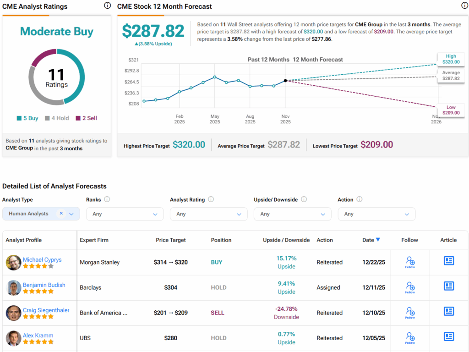Open Craig Siegenthaler's analyst profile
This screenshot has height=352, width=469.
click(46, 310)
